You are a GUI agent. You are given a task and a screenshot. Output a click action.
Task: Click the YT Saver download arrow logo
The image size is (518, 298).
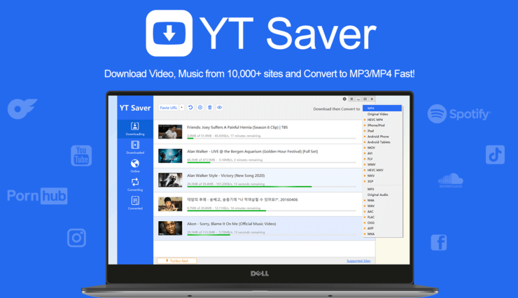click(169, 33)
